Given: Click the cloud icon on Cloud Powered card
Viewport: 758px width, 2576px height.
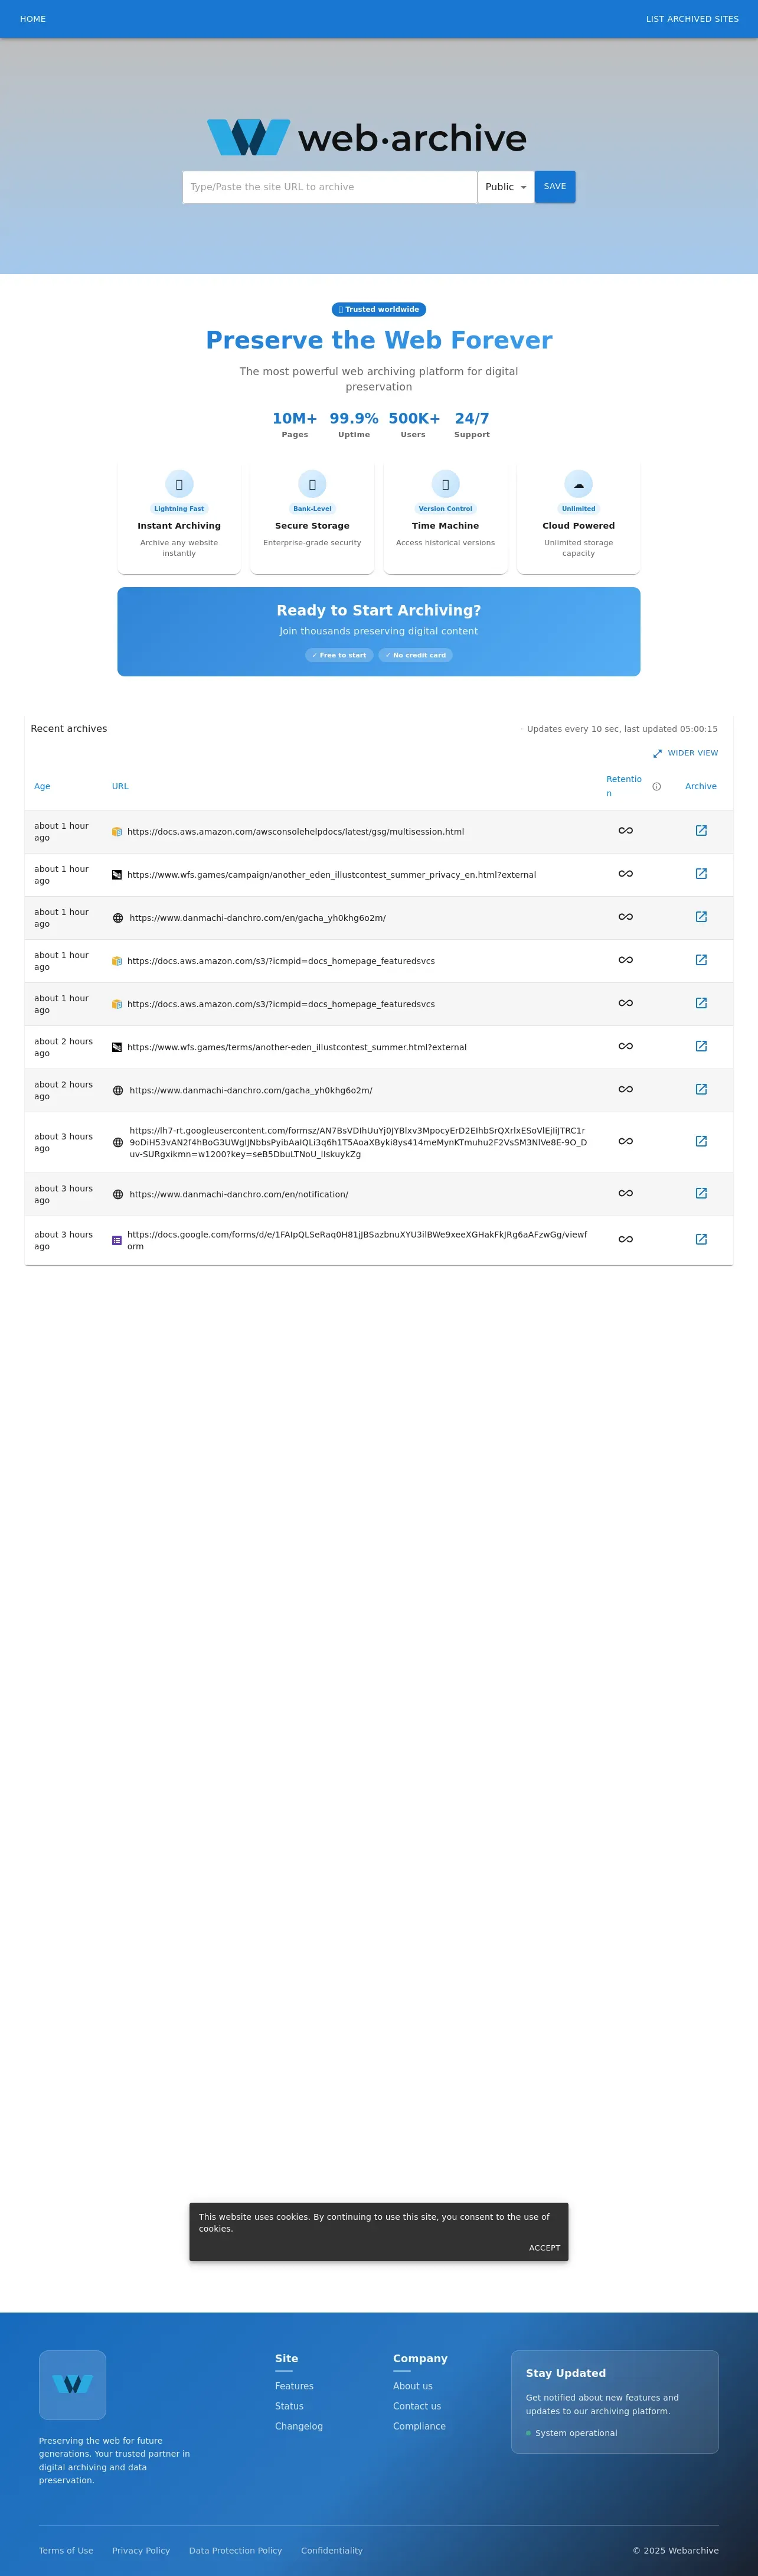Looking at the screenshot, I should coord(578,484).
